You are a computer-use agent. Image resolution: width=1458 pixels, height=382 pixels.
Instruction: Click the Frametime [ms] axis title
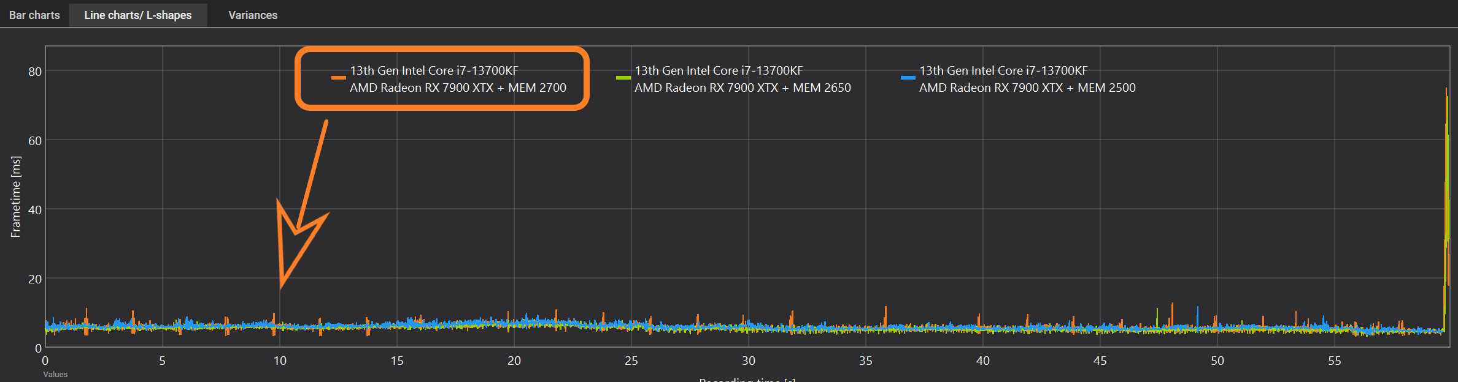[15, 197]
